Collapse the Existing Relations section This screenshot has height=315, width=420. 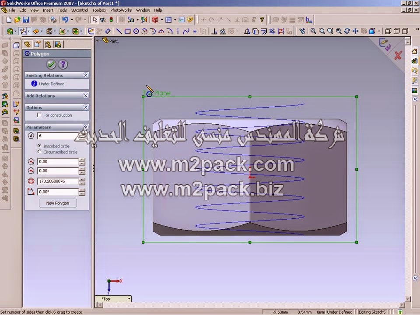tap(85, 75)
